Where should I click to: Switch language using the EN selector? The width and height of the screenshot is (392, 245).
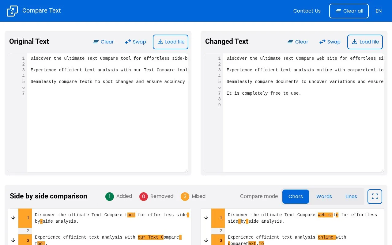point(379,11)
